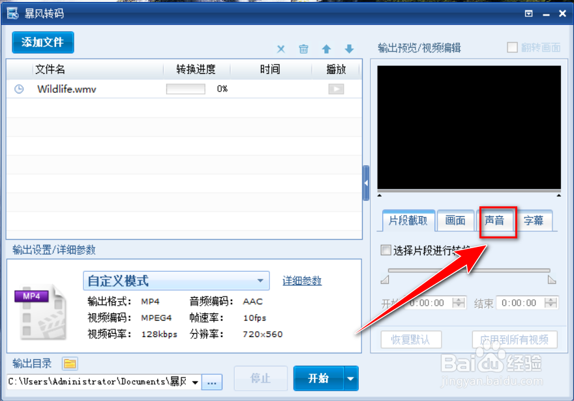The image size is (574, 401).
Task: Click the MP4 format icon
Action: click(x=40, y=312)
